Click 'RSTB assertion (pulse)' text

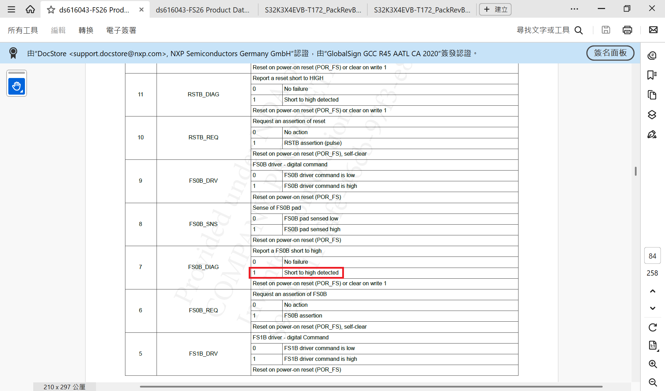point(313,143)
